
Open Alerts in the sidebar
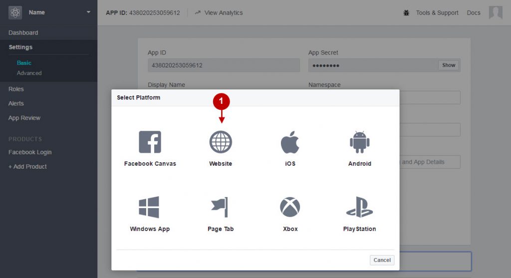(16, 103)
